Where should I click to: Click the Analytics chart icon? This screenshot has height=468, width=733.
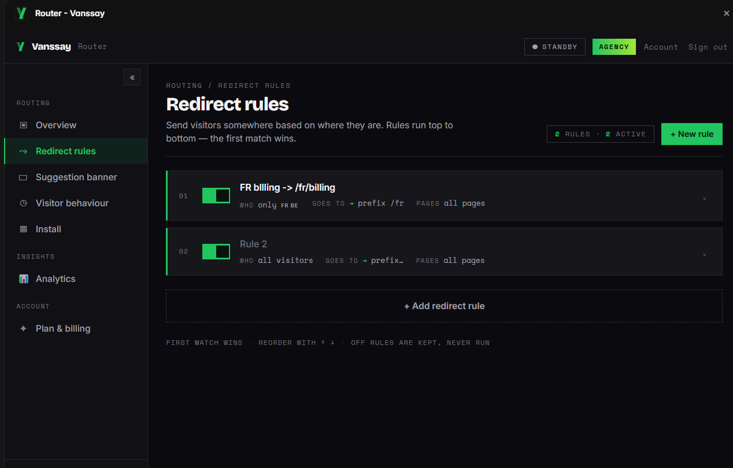pos(24,279)
